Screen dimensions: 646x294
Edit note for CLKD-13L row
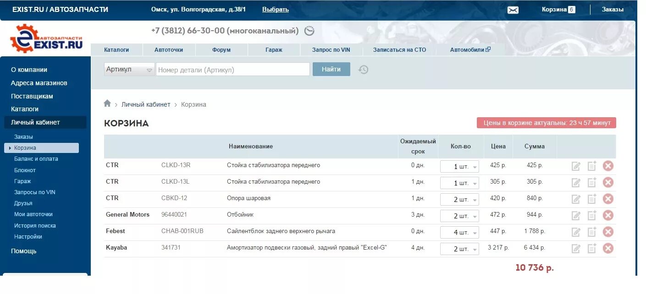tap(576, 183)
